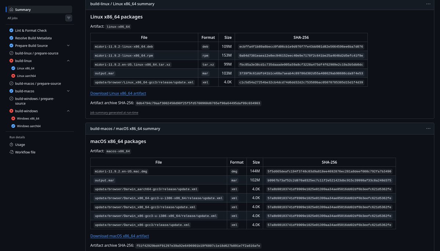Click update/browser/Linux_x86_64-gcc3/release/update.xml file cell
Viewport: 440px width, 251px height.
point(144,82)
